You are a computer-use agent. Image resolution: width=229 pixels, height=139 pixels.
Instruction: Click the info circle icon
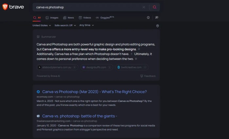148,18
